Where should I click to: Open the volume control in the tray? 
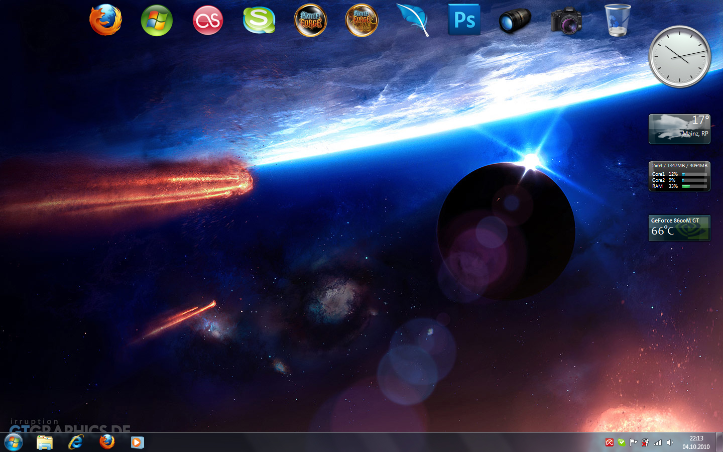point(670,442)
